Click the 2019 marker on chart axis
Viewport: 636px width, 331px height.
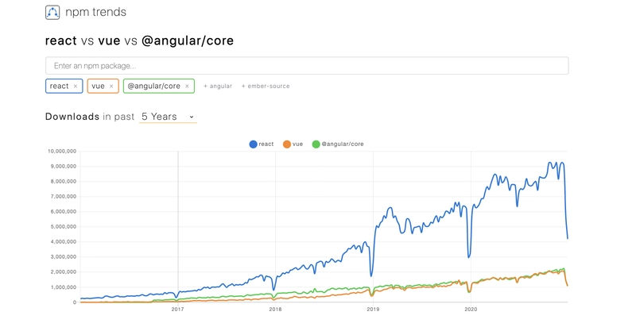(373, 309)
